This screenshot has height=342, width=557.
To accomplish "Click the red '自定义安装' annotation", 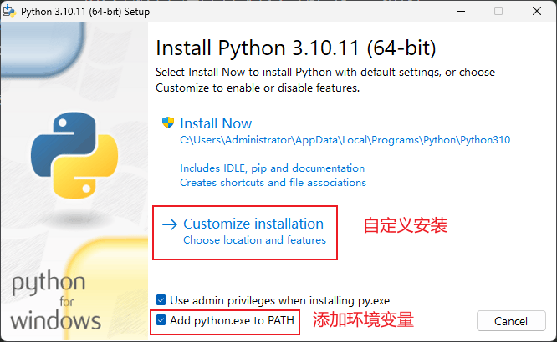I will (x=405, y=225).
